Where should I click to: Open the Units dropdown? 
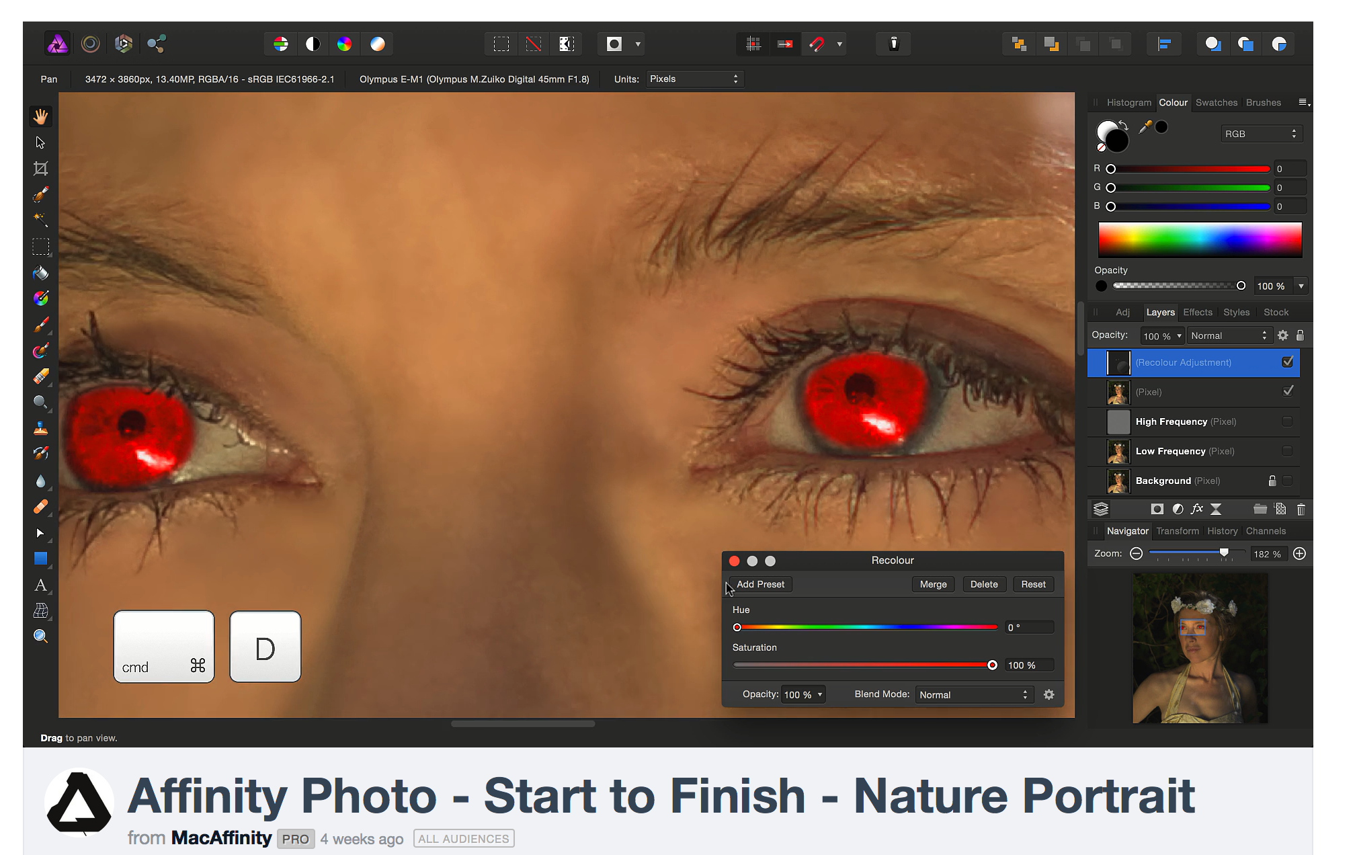coord(695,79)
